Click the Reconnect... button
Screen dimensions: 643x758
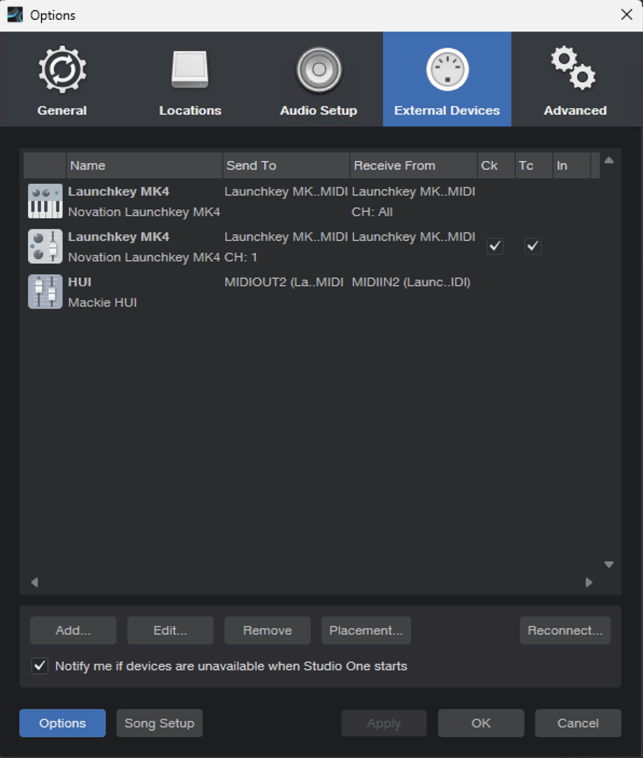[565, 631]
